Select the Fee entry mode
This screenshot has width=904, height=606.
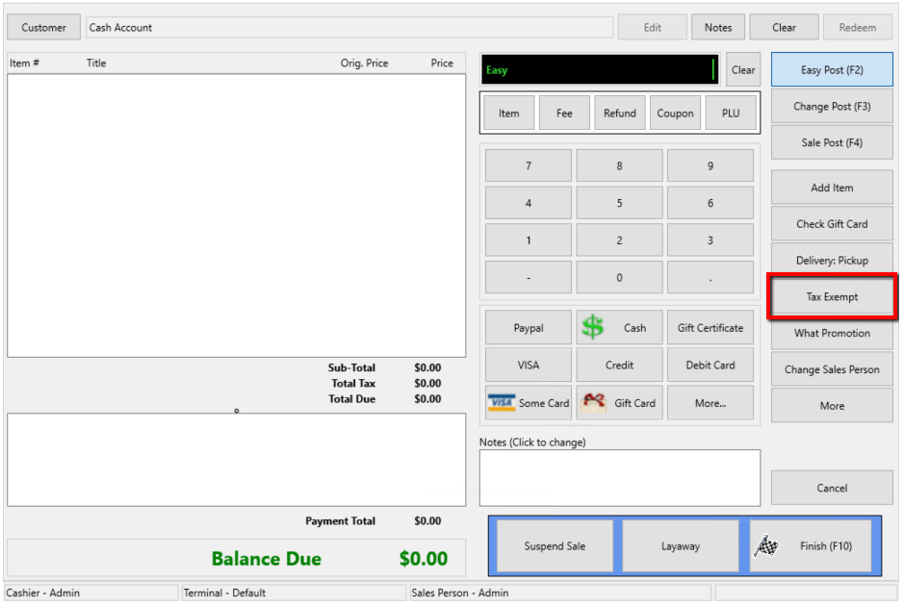point(564,113)
